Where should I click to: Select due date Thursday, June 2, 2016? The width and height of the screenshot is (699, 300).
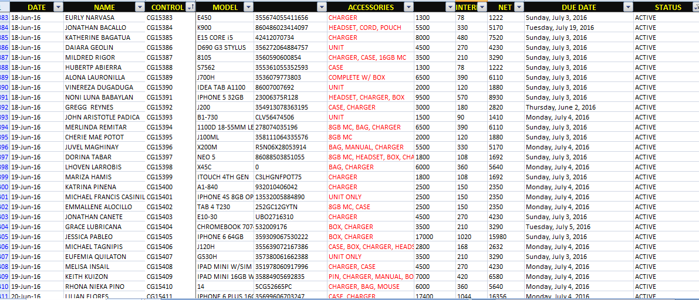(579, 107)
